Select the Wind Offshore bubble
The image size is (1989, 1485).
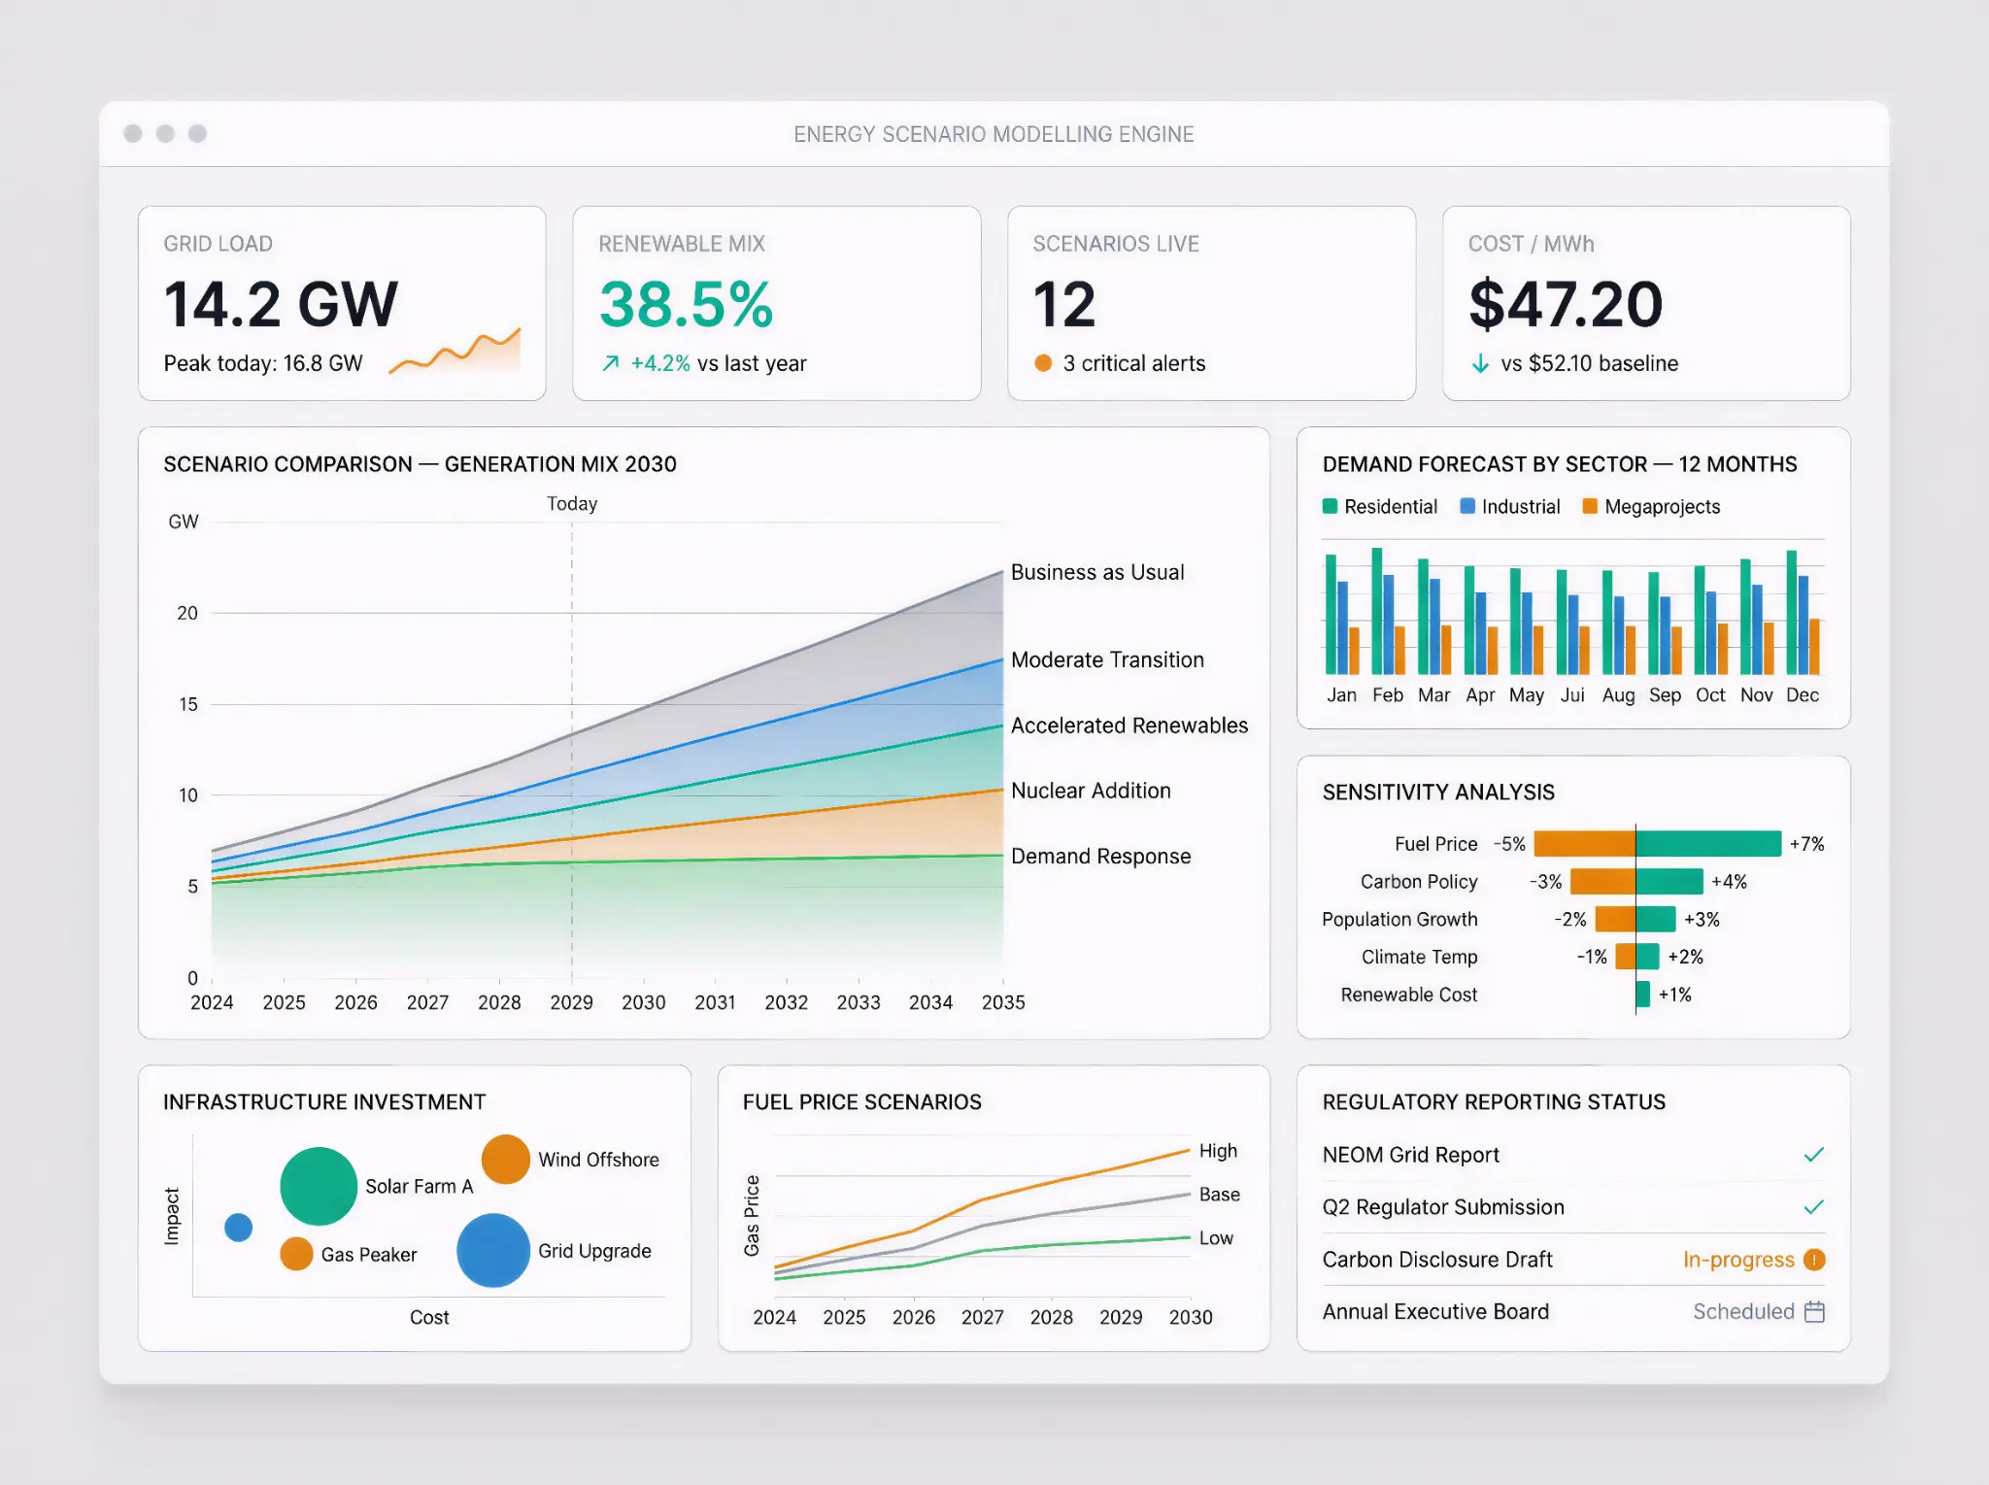505,1159
